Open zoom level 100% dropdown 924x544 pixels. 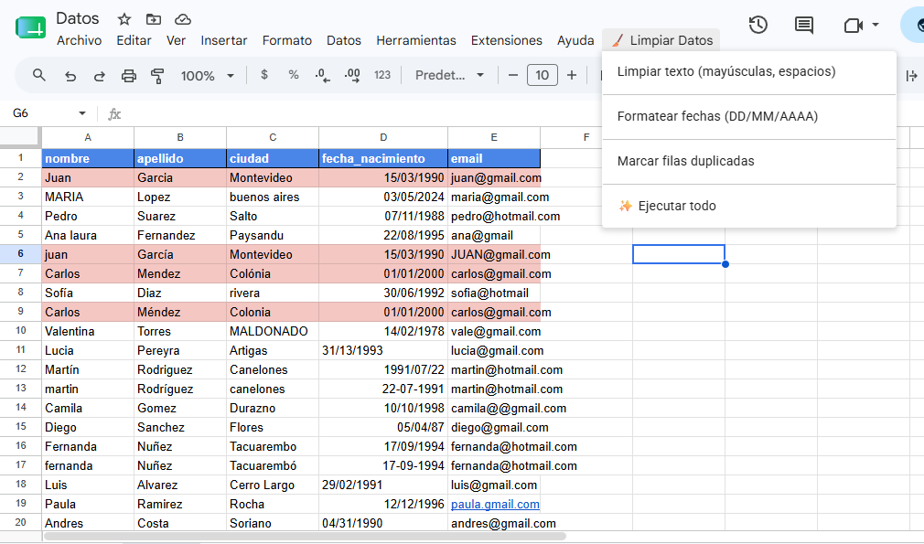[x=208, y=76]
